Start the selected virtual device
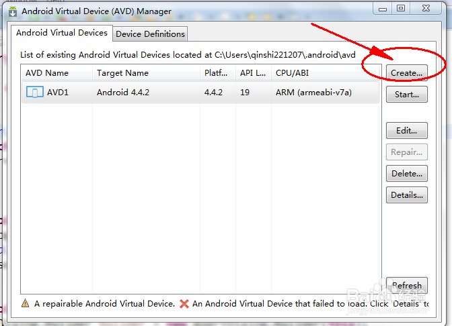Image resolution: width=452 pixels, height=326 pixels. coord(406,95)
